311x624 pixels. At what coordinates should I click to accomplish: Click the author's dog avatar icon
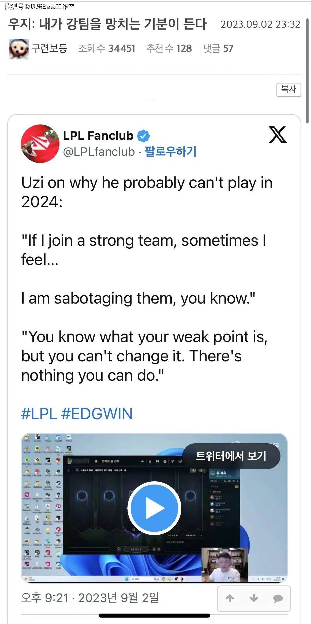pyautogui.click(x=19, y=49)
